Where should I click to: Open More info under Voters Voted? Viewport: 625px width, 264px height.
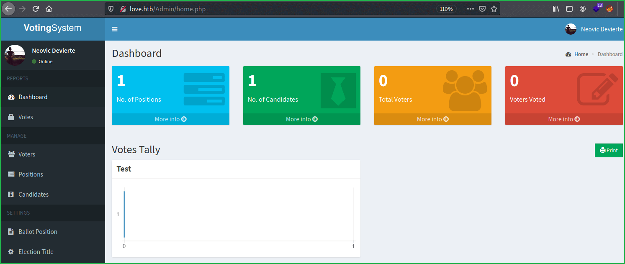pos(564,119)
